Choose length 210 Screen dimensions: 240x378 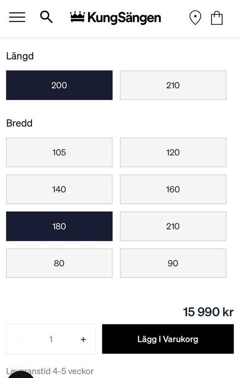click(x=173, y=85)
